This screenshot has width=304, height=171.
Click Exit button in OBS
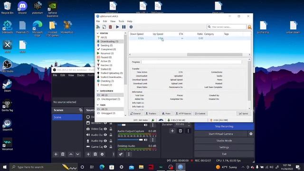[224, 154]
